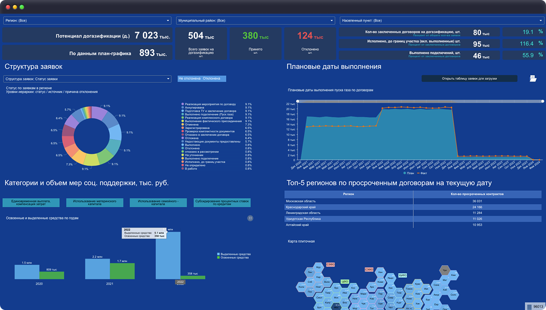Click the green 380 тыс Принято card

click(x=255, y=44)
